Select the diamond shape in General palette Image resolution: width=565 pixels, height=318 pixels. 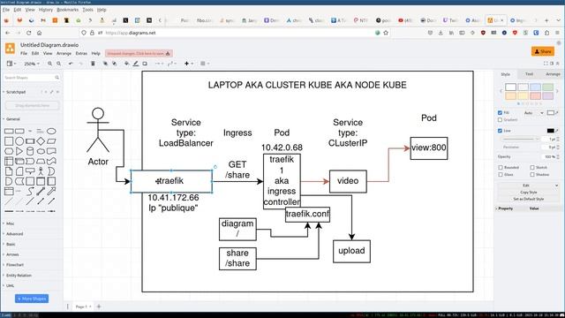pyautogui.click(x=41, y=141)
